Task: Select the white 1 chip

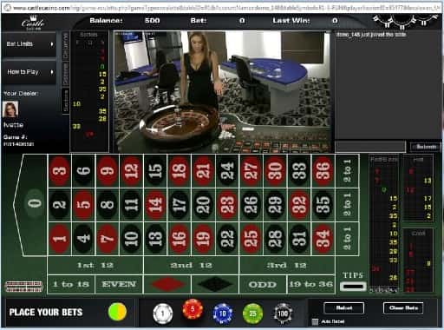Action: 163,313
